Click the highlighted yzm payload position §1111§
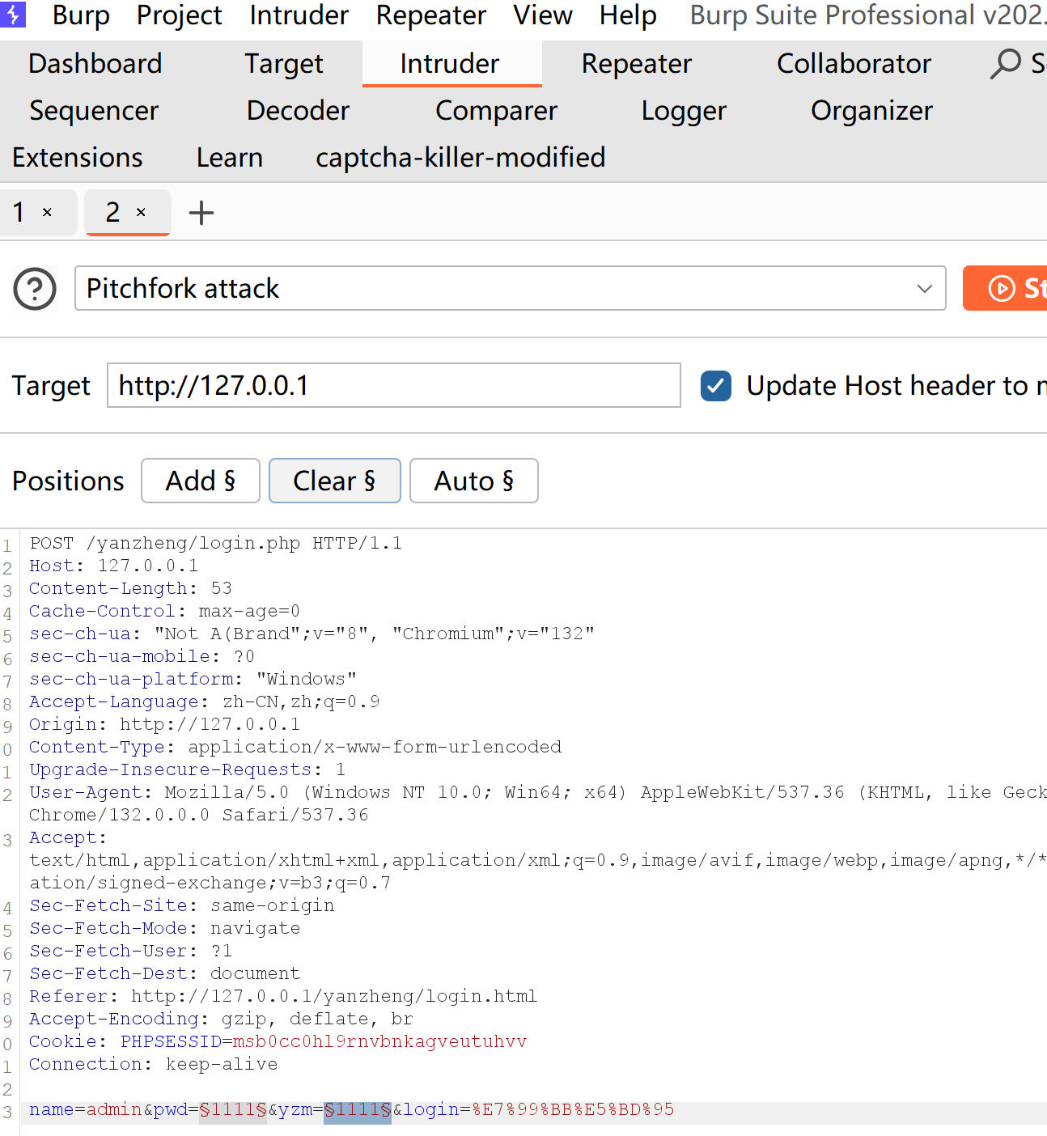This screenshot has width=1047, height=1136. 358,1109
